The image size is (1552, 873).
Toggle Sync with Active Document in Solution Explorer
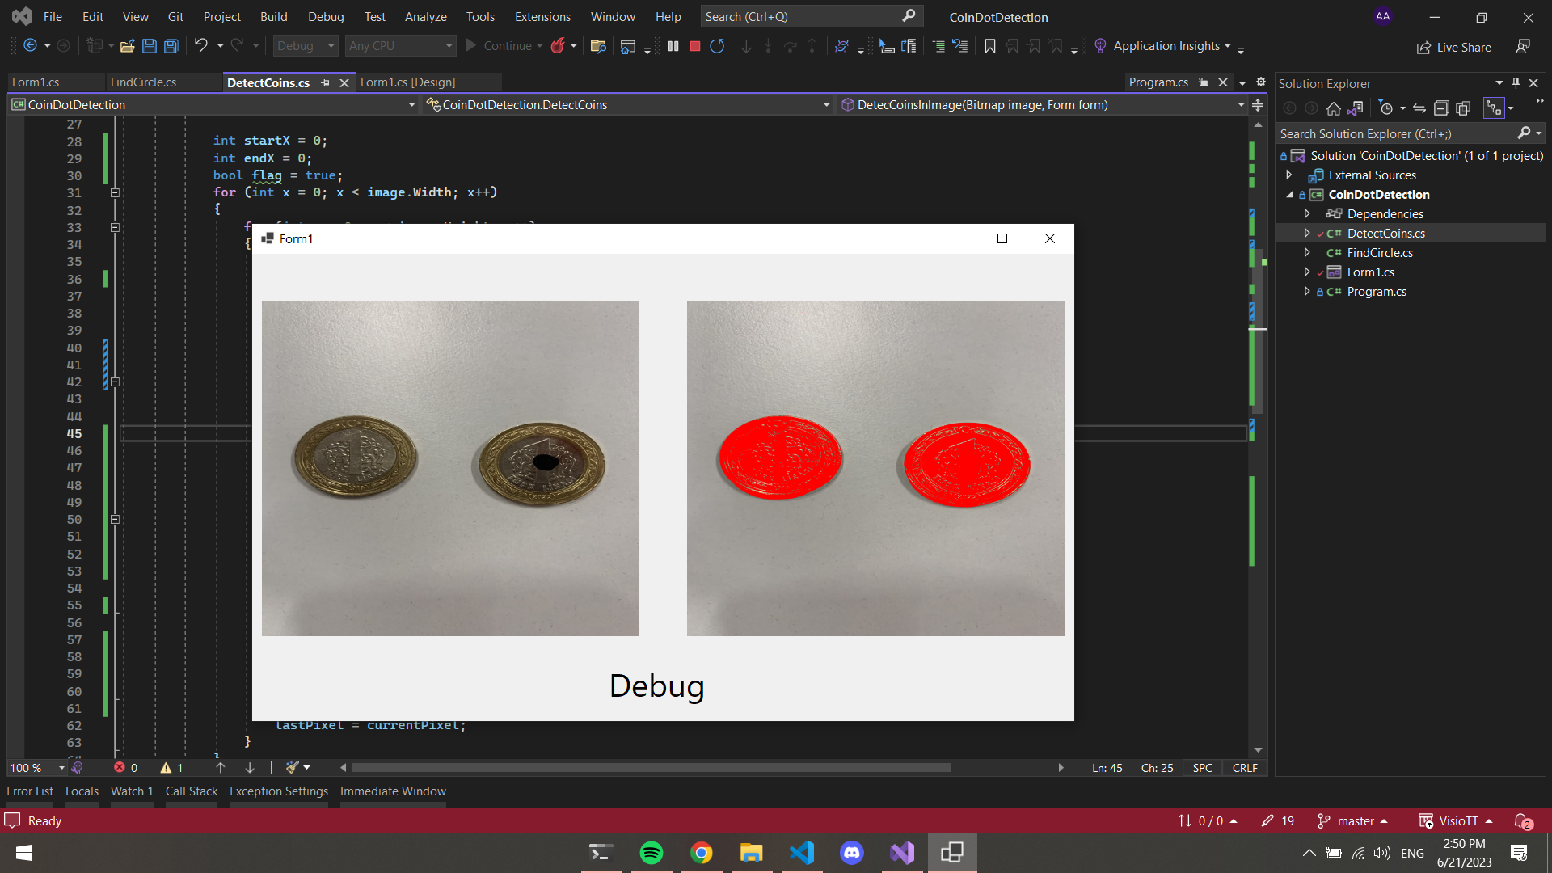[1419, 108]
